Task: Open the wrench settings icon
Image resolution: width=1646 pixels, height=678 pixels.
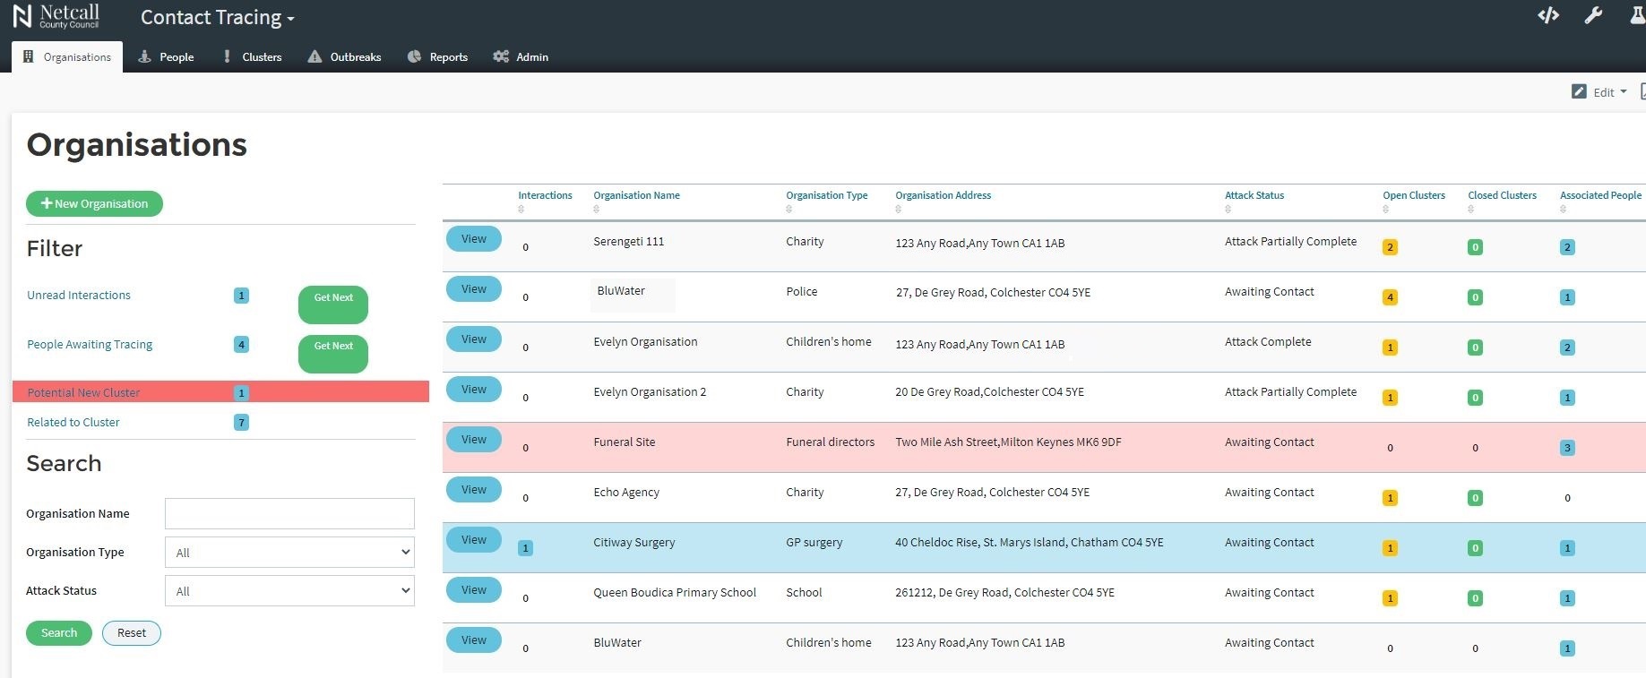Action: 1593,15
